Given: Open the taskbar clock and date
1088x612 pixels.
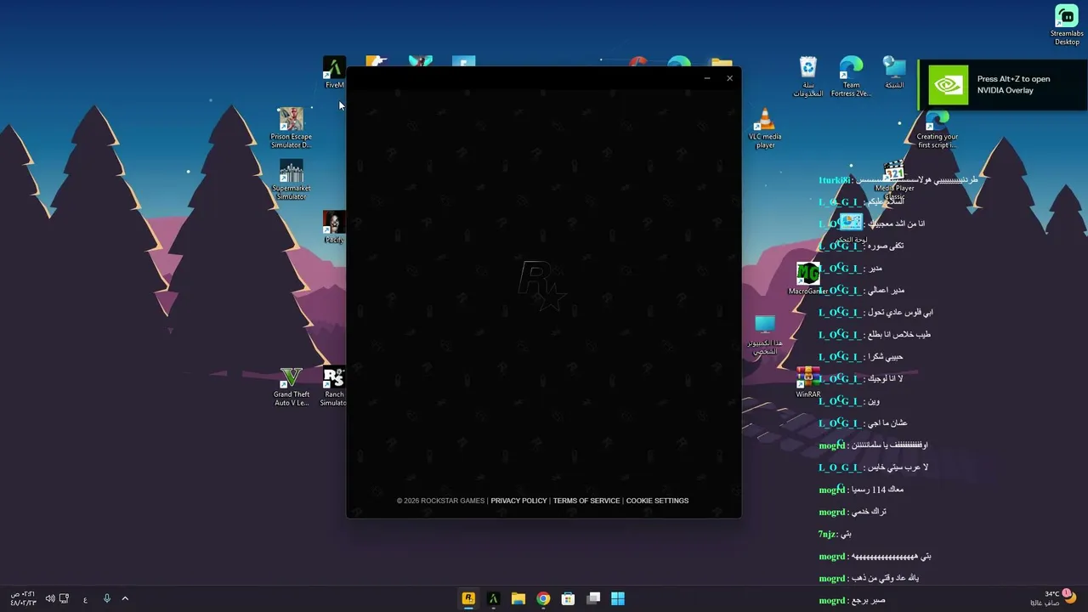Looking at the screenshot, I should tap(23, 598).
